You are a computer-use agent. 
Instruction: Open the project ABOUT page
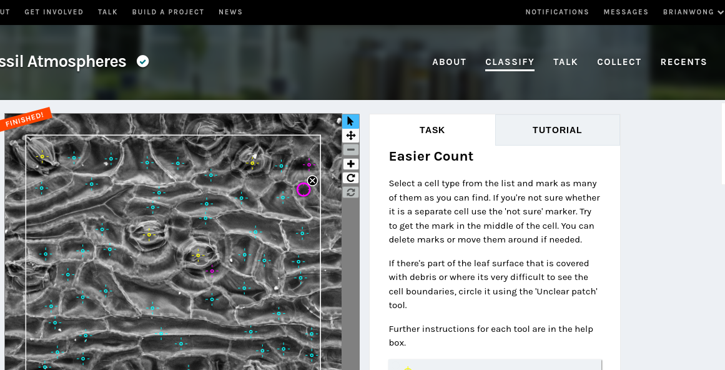(x=449, y=62)
